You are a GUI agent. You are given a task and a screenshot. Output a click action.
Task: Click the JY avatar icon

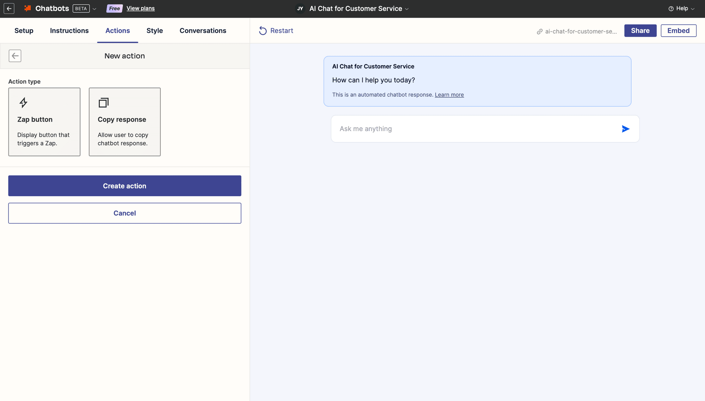tap(300, 8)
